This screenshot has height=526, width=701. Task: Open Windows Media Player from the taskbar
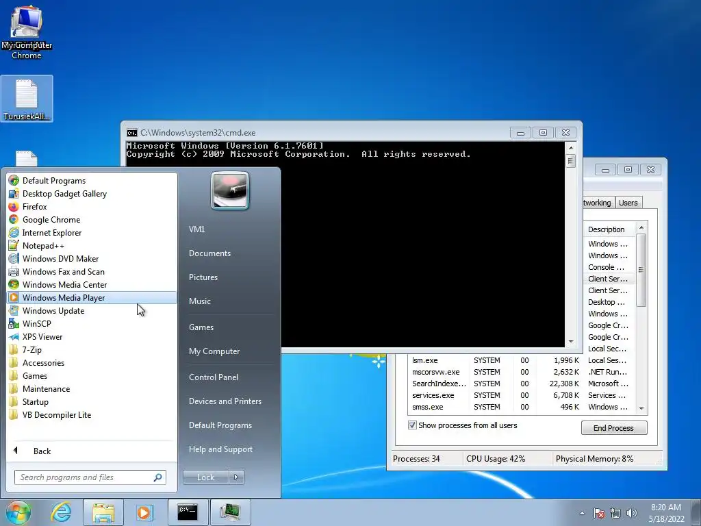click(x=144, y=512)
